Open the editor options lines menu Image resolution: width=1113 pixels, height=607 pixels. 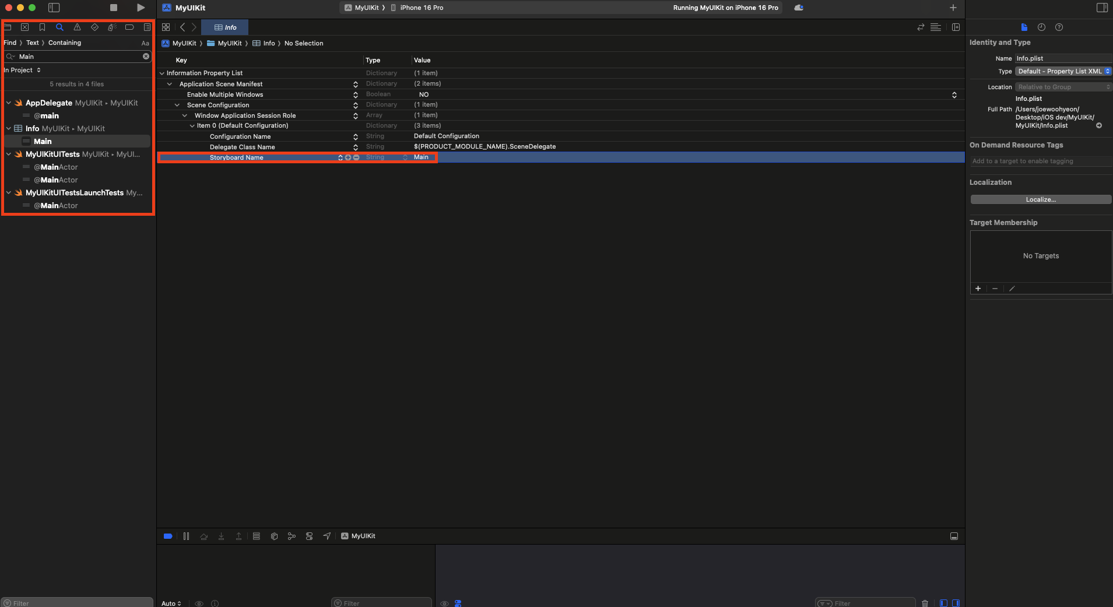[x=936, y=27]
